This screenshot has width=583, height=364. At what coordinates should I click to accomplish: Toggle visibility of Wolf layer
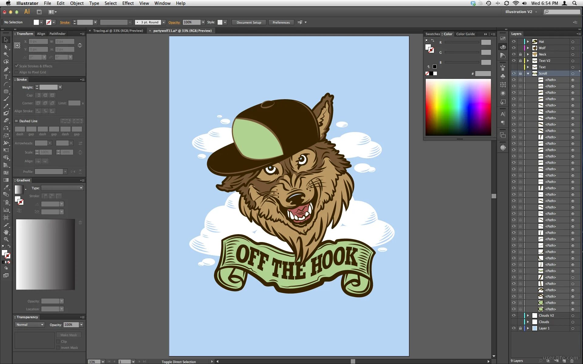tap(513, 48)
